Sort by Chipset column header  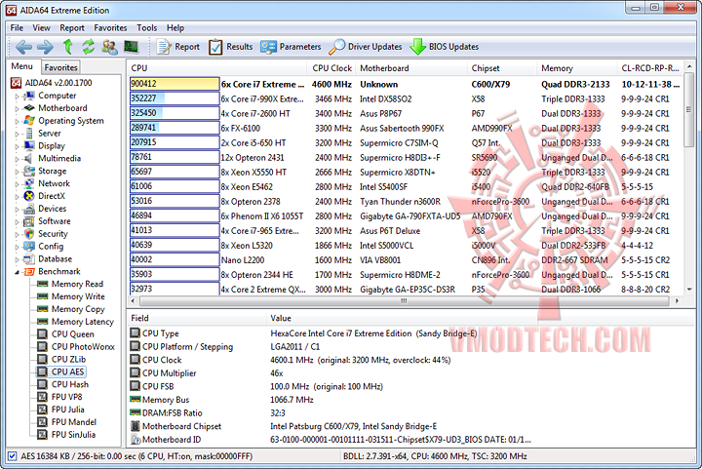[502, 68]
